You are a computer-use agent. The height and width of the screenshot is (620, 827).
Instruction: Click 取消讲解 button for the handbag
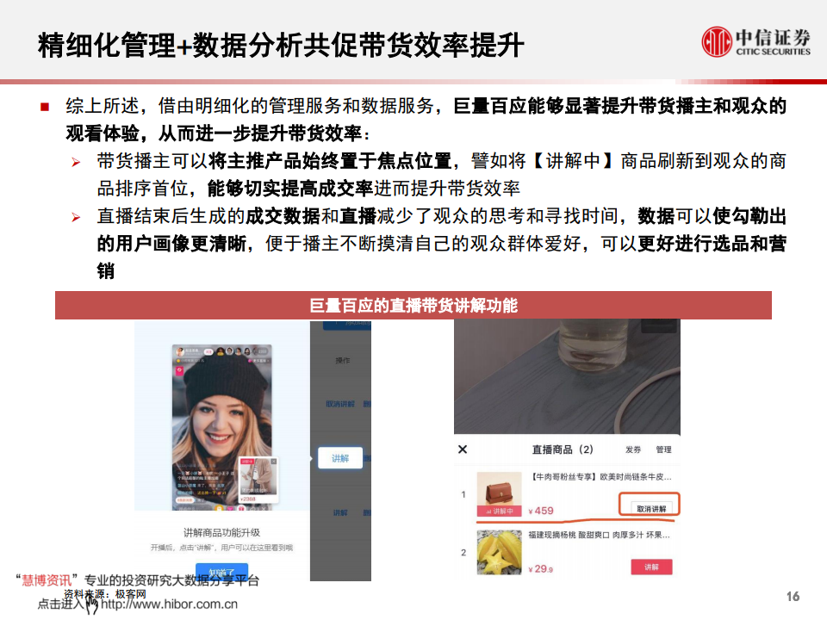pos(651,508)
